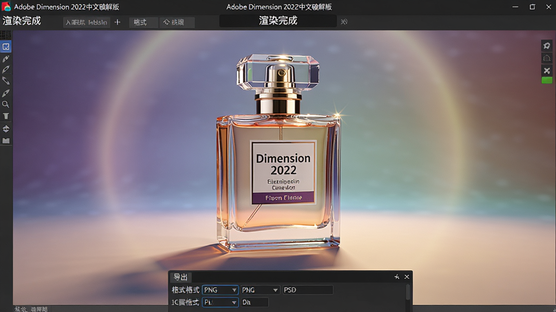The width and height of the screenshot is (556, 312).
Task: Click the purple band on the bottle label
Action: tap(283, 198)
